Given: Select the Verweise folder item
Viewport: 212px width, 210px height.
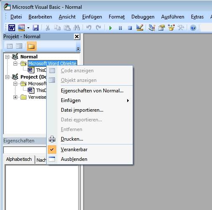Looking at the screenshot, I should 37,97.
